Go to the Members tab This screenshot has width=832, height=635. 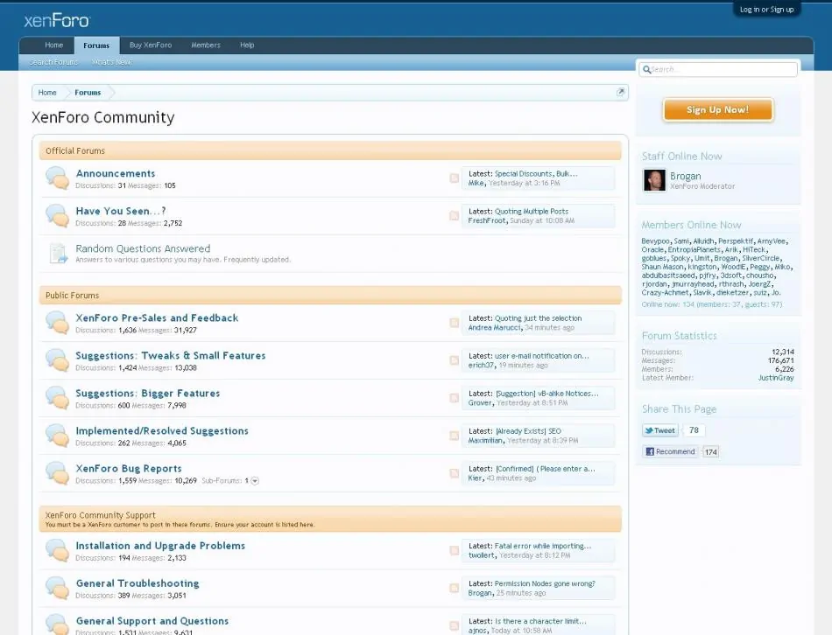pos(206,45)
